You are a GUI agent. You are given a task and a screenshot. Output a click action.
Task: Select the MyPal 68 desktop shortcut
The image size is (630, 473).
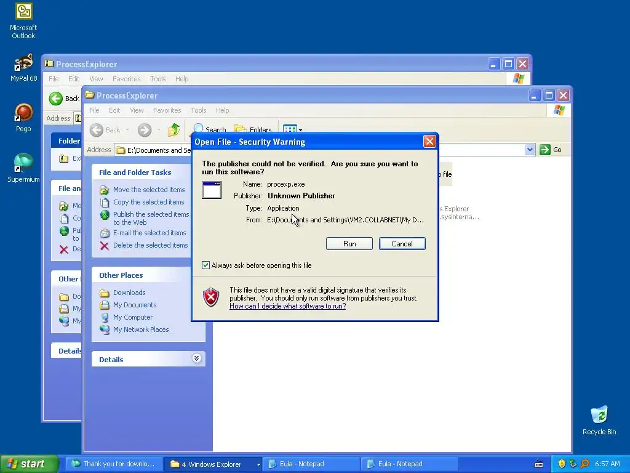(23, 68)
